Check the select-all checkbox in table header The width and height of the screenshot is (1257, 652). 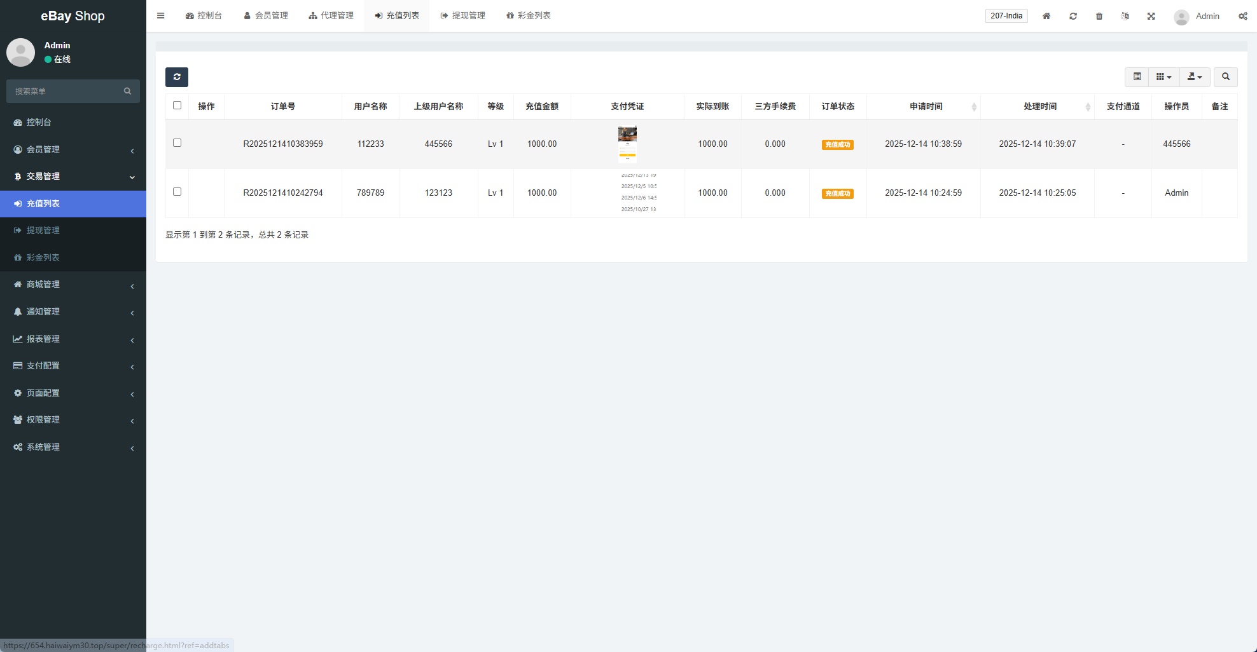177,105
